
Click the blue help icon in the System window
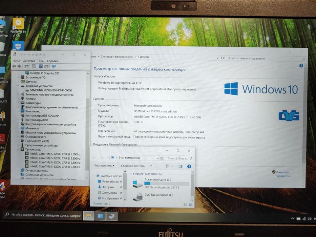pyautogui.click(x=301, y=65)
